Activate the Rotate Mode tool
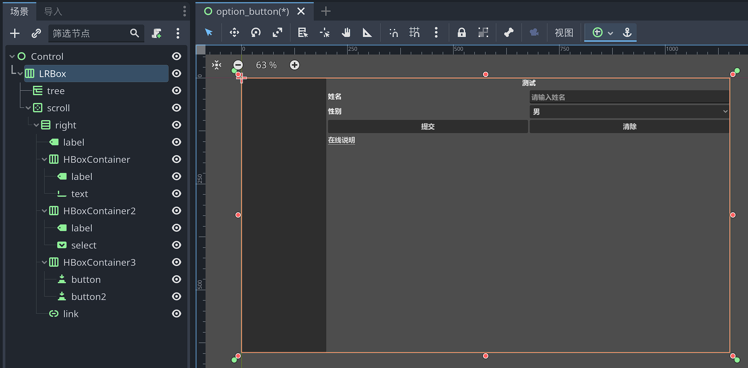The width and height of the screenshot is (748, 368). point(256,33)
